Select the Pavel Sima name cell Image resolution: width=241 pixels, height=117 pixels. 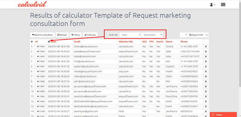coord(171,97)
